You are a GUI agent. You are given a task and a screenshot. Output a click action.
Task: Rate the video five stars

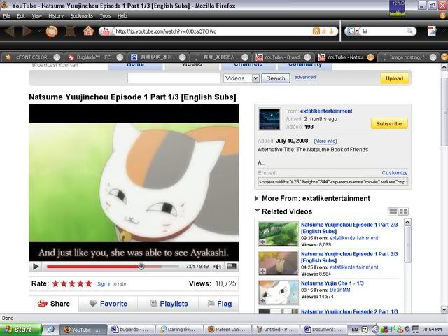coord(89,283)
